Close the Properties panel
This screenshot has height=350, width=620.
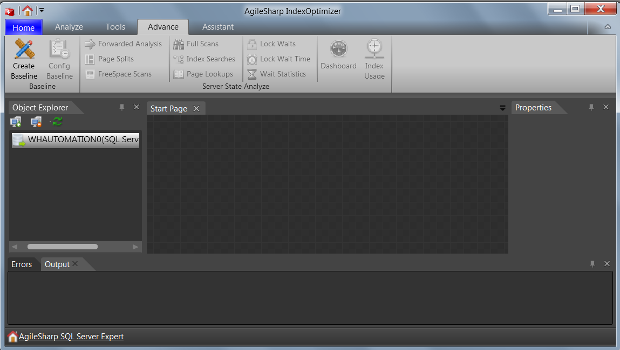coord(606,107)
